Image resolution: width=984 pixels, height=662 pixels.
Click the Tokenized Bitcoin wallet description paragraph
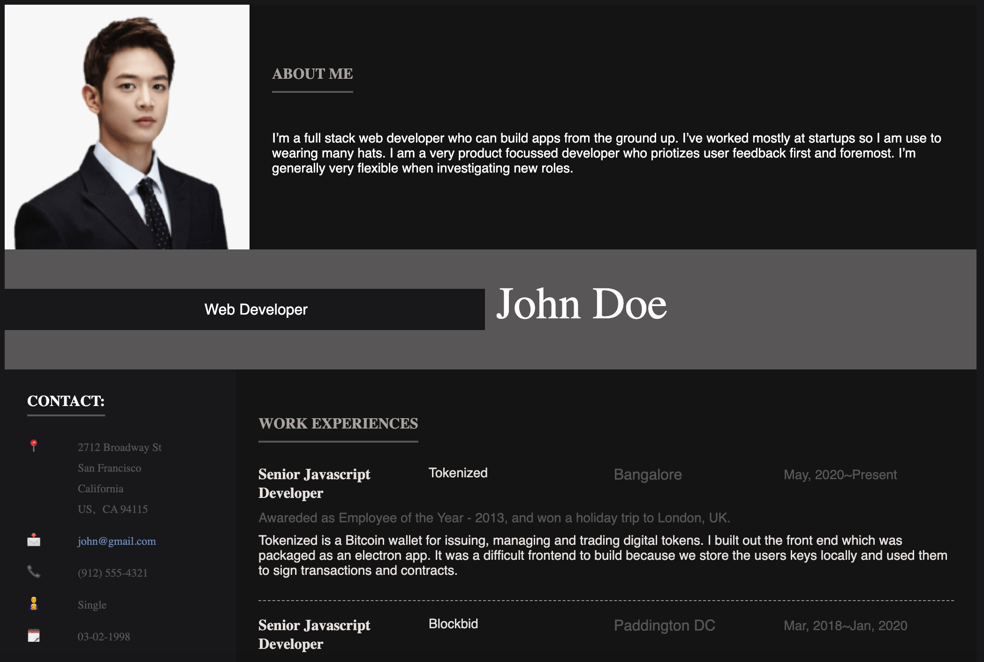click(603, 555)
